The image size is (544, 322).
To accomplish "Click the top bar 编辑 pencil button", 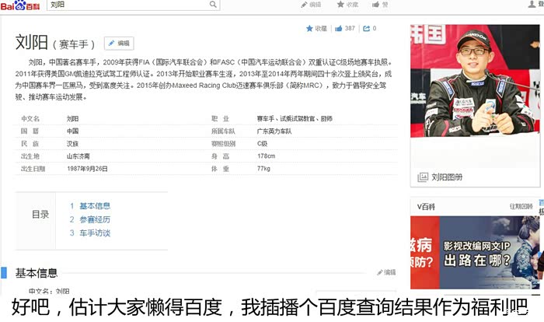I will coord(311,5).
